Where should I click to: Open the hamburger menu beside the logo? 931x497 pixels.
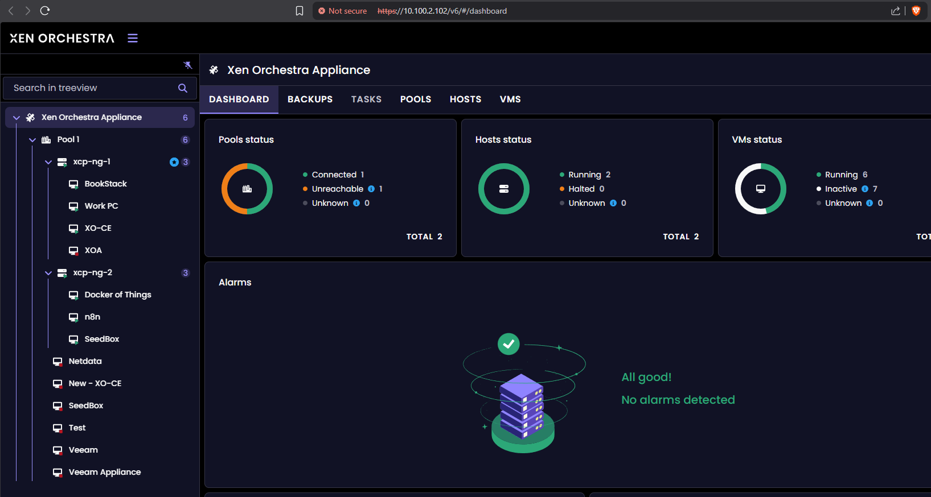pos(133,38)
